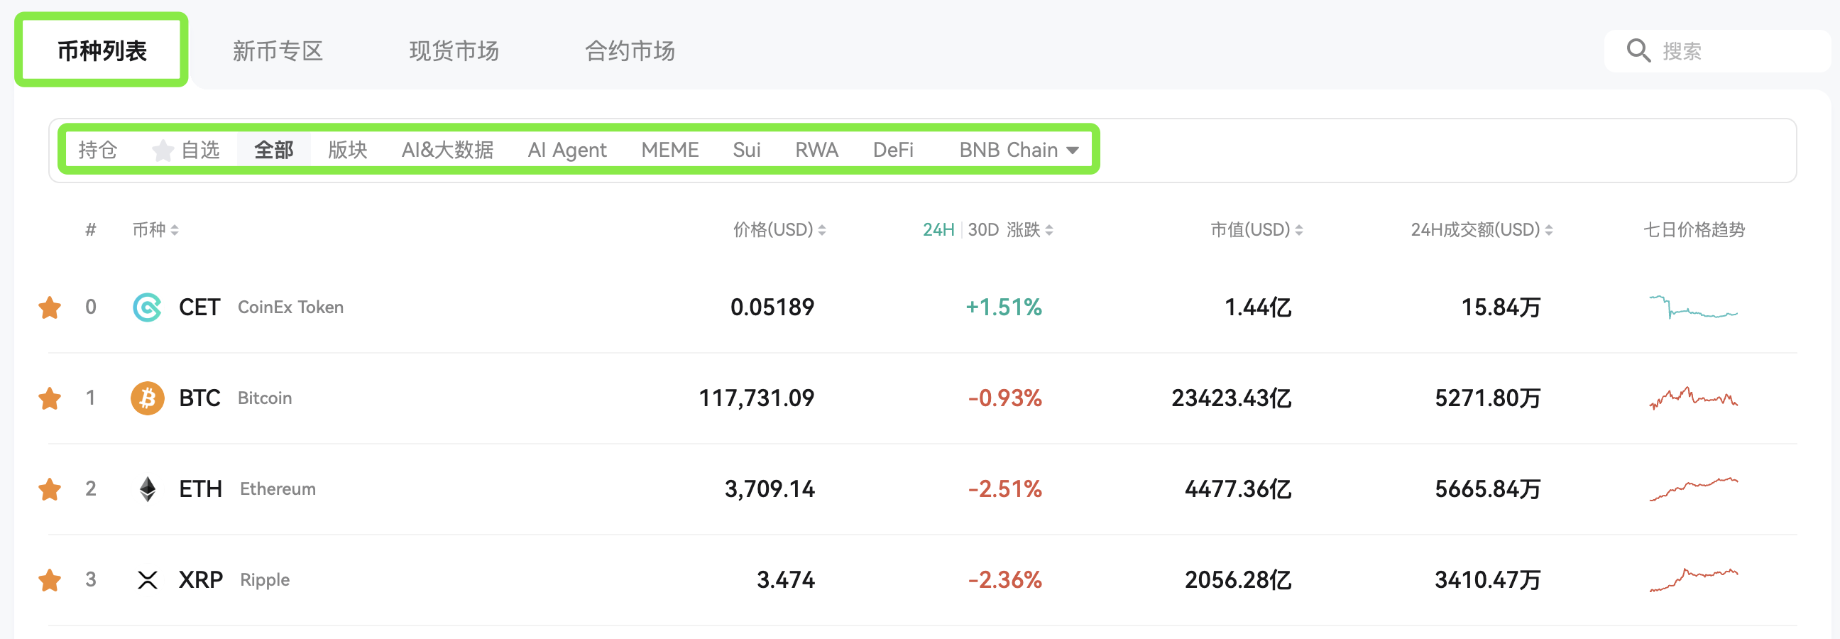Switch change column to 30D

pyautogui.click(x=983, y=229)
